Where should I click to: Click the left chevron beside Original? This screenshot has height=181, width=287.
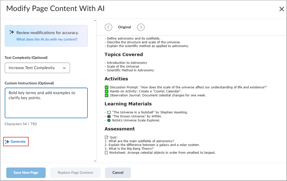[109, 27]
